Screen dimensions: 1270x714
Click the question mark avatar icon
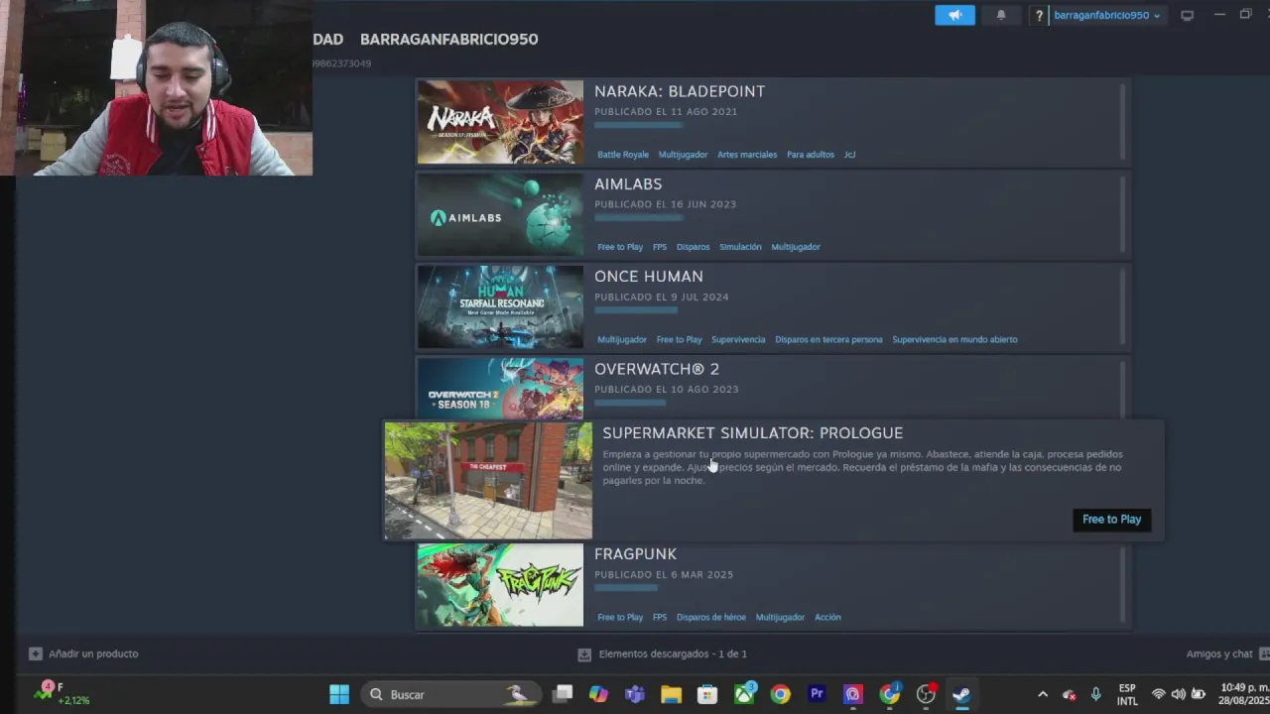click(1039, 16)
